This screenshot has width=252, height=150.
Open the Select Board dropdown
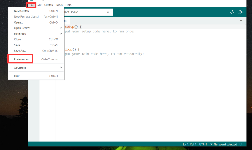point(88,12)
